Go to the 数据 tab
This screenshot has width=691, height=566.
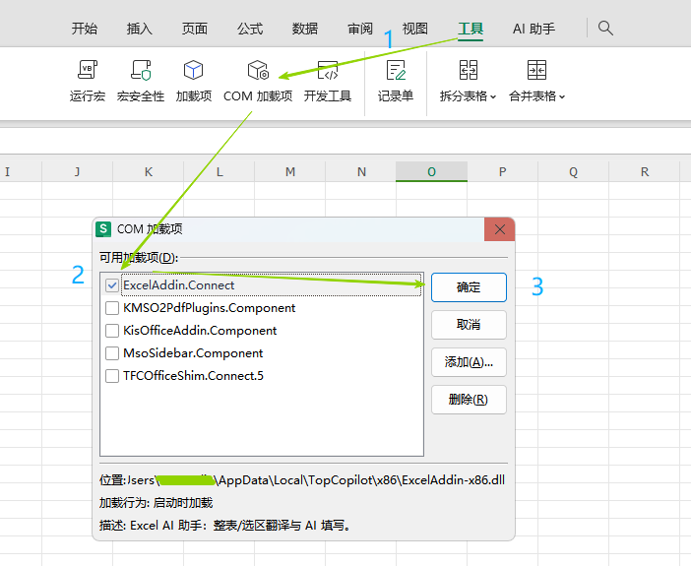pos(305,29)
